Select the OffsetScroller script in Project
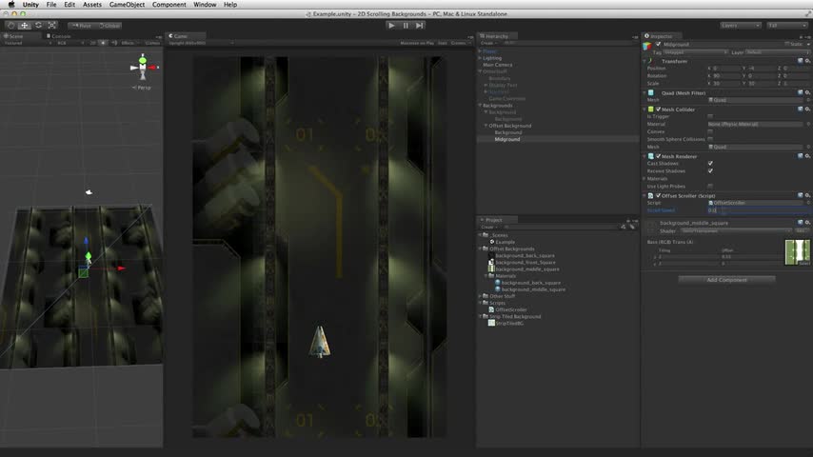The height and width of the screenshot is (457, 813). point(510,309)
